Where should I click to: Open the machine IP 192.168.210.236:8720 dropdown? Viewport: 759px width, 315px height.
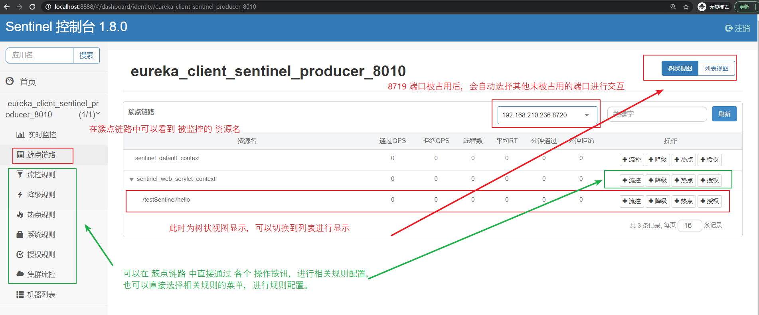[x=547, y=115]
